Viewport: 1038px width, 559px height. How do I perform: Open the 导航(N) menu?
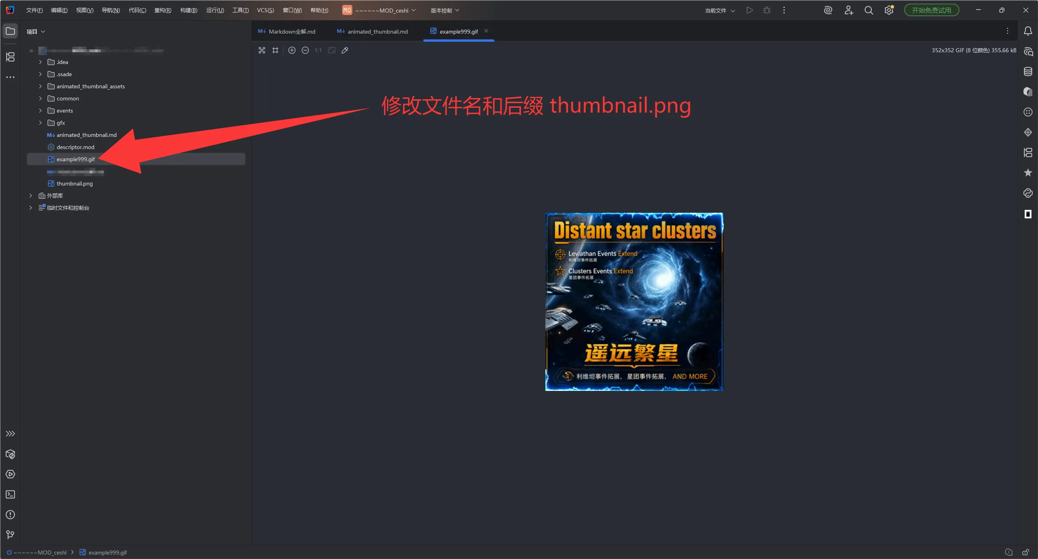111,11
